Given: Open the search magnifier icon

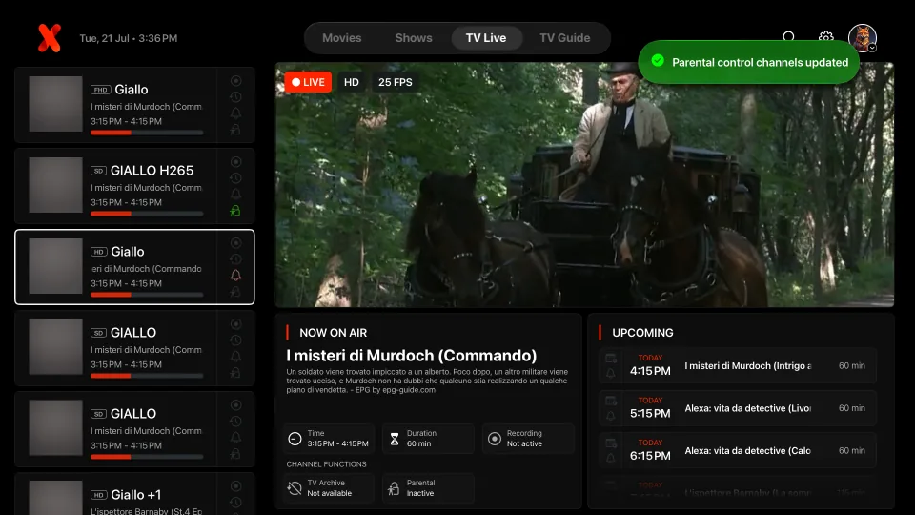Looking at the screenshot, I should 789,38.
